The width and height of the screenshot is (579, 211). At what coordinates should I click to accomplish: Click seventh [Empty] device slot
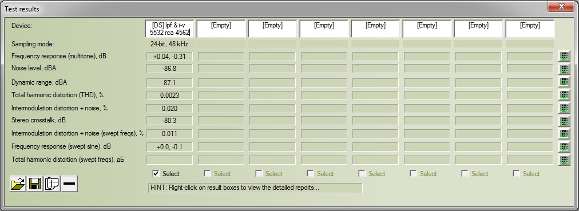point(478,29)
